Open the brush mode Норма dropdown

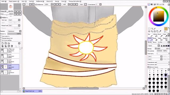(x=159, y=46)
